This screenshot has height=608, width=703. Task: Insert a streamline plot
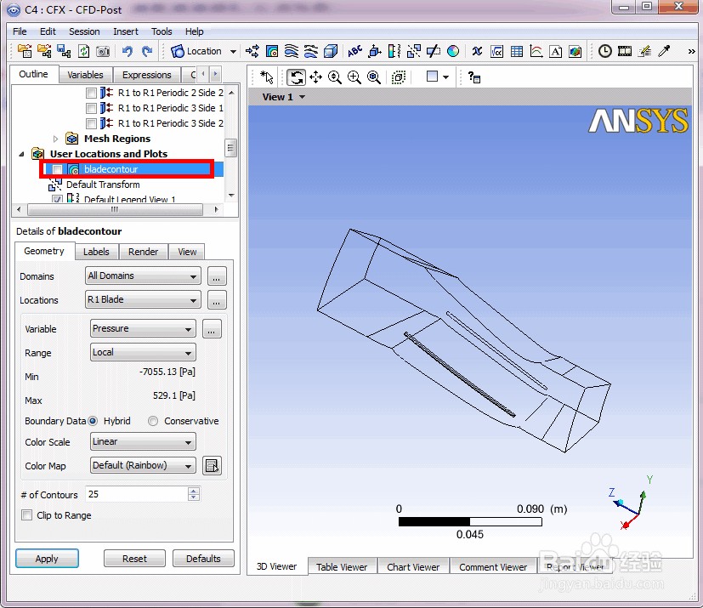click(291, 51)
